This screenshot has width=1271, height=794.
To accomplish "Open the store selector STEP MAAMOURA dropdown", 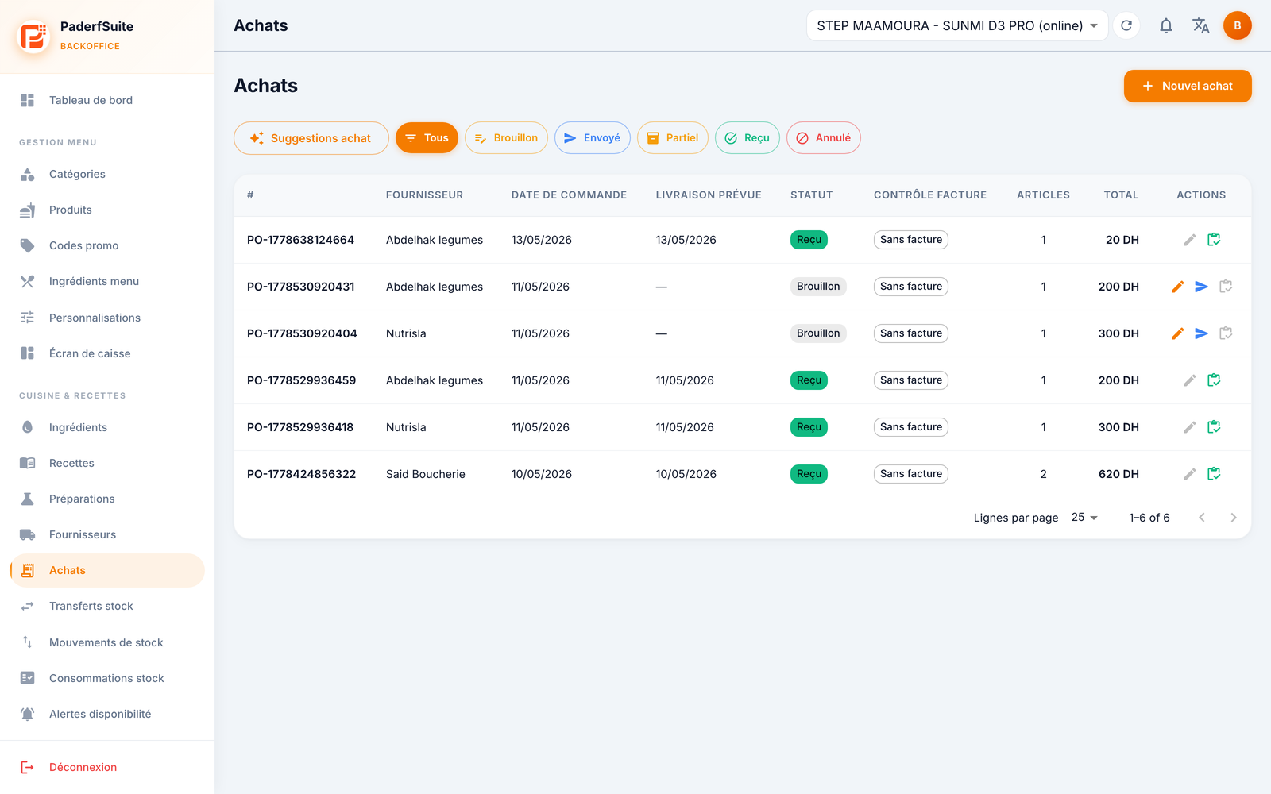I will (x=957, y=25).
